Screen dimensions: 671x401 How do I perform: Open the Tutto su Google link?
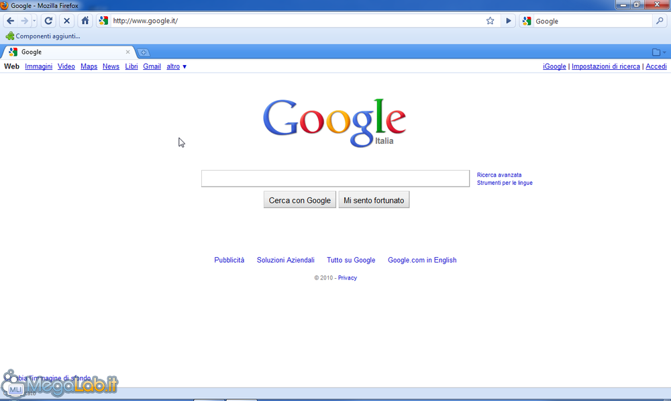351,260
